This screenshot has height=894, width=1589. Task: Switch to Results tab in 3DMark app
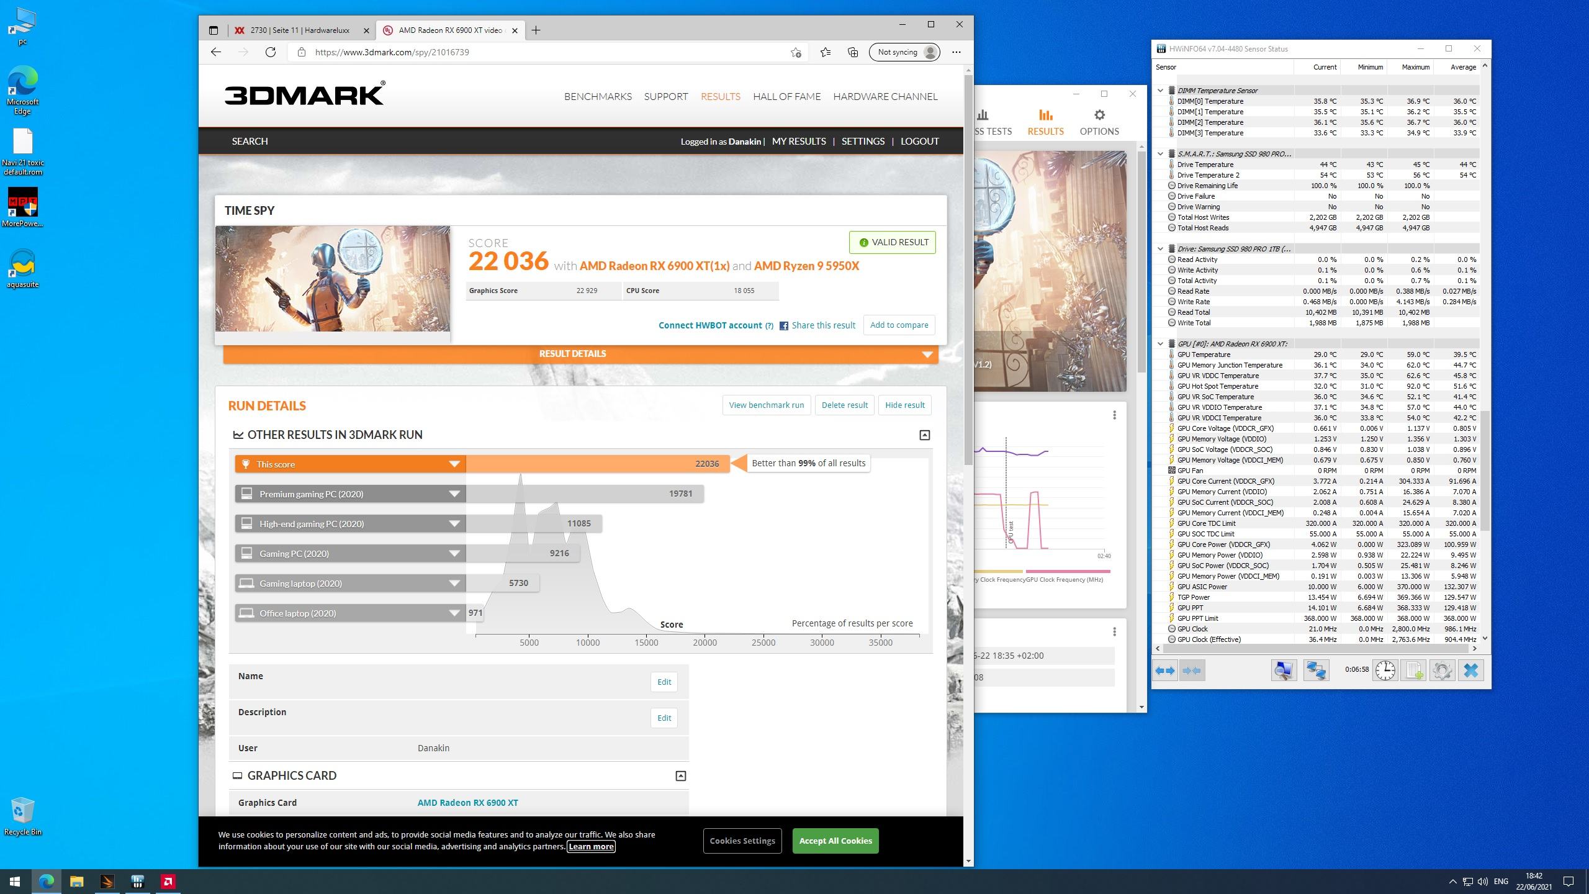(1045, 122)
